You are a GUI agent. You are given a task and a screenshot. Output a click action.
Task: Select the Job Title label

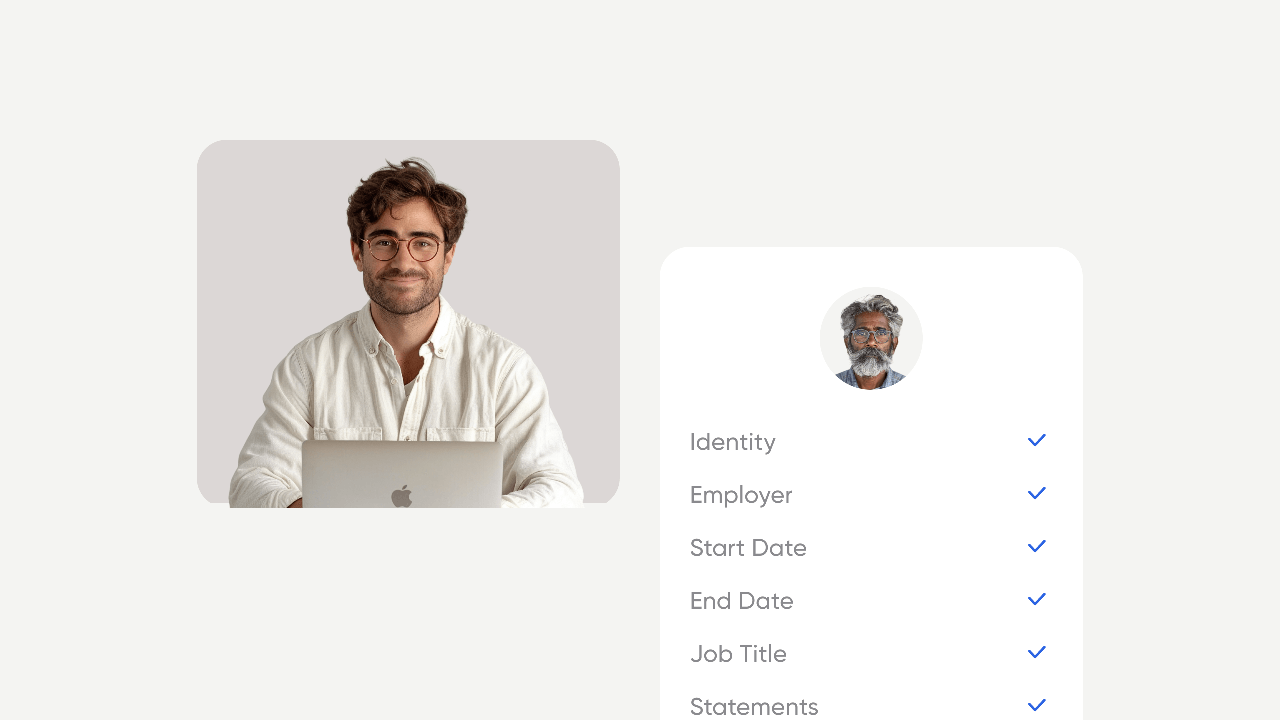coord(739,654)
